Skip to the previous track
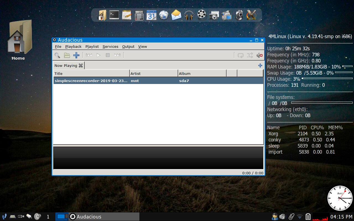354x221 pixels. click(x=89, y=55)
